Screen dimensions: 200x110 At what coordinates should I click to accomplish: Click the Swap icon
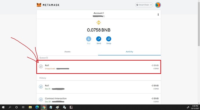[109, 39]
